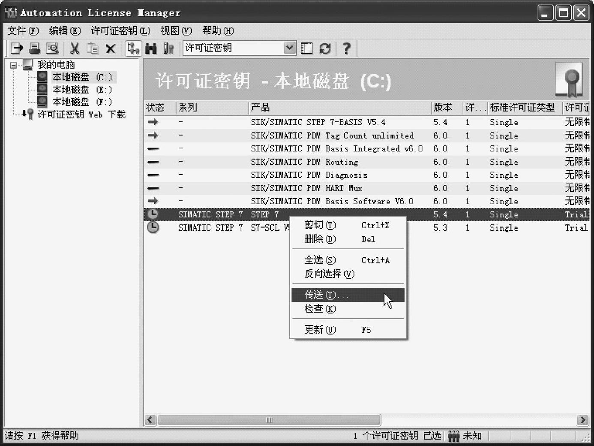Click the Print toolbar icon
This screenshot has height=446, width=594.
(x=34, y=48)
